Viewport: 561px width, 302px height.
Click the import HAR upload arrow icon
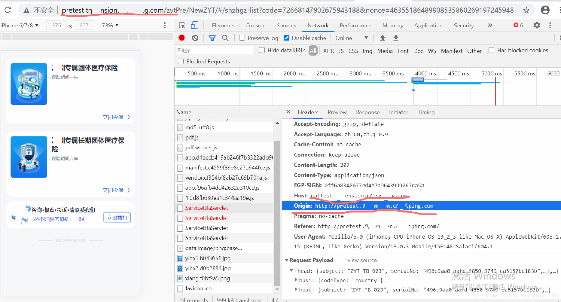pos(383,38)
